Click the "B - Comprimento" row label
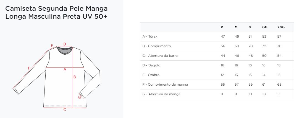The image size is (299, 118). pos(157,46)
